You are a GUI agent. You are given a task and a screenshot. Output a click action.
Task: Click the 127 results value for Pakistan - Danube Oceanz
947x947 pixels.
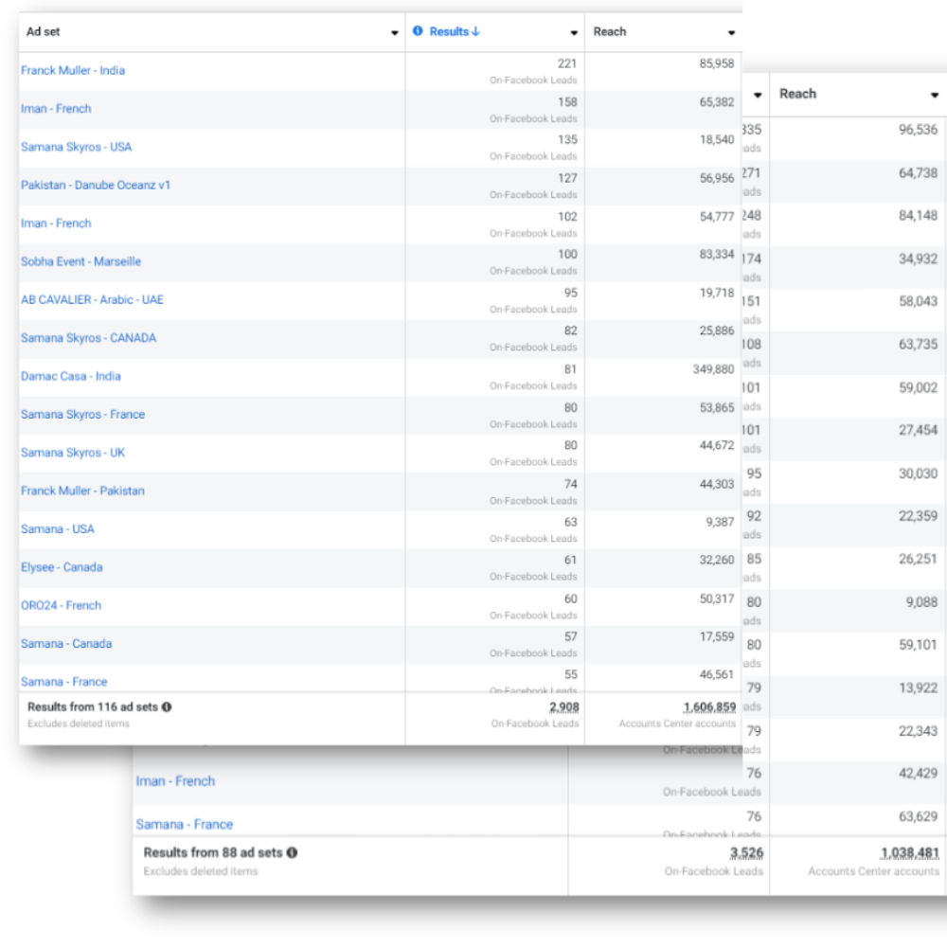(x=567, y=178)
